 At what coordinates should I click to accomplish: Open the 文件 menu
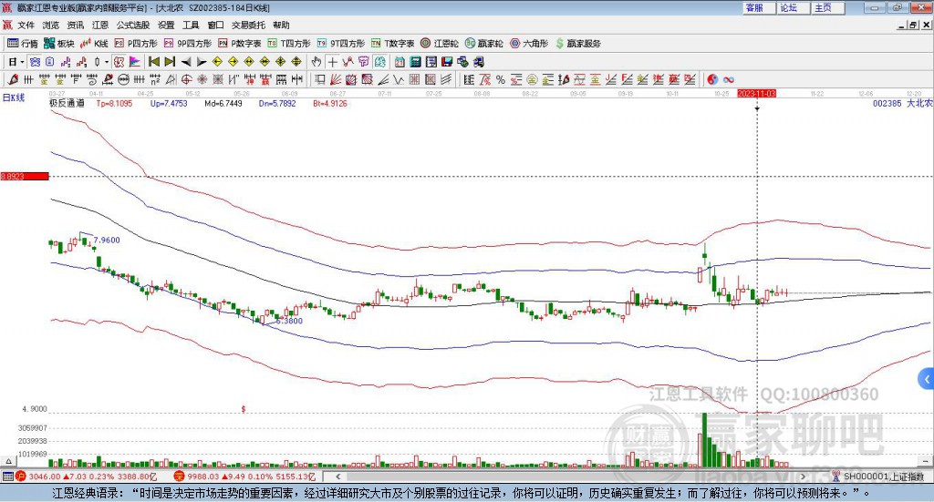pos(26,25)
